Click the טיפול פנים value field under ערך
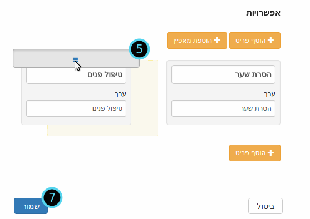The width and height of the screenshot is (310, 219). pyautogui.click(x=76, y=108)
